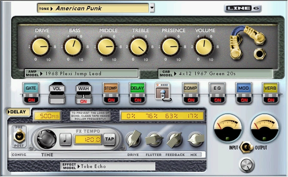Click the 0% drive value
288x177 pixels.
point(131,116)
